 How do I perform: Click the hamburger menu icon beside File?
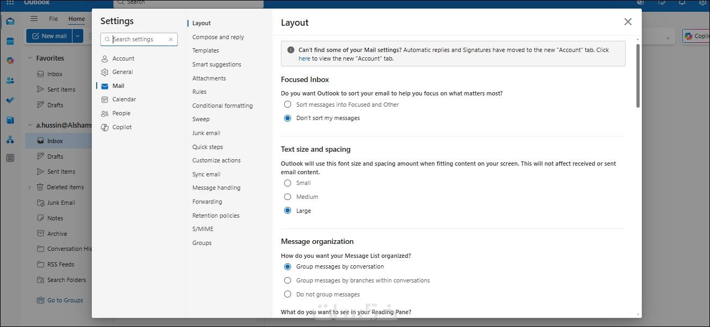click(34, 19)
